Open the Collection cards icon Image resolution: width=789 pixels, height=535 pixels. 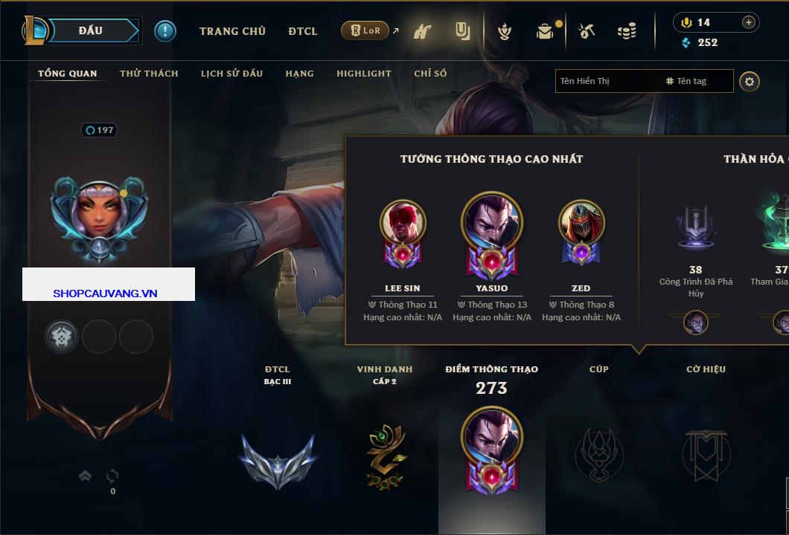pos(462,31)
